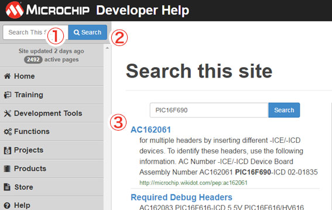Click the sidebar Search button with magnifier
The height and width of the screenshot is (210, 332).
[x=87, y=32]
